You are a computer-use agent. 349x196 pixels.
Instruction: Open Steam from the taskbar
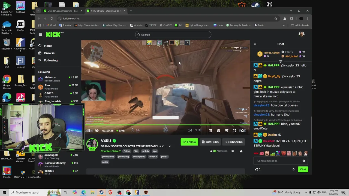pyautogui.click(x=101, y=192)
